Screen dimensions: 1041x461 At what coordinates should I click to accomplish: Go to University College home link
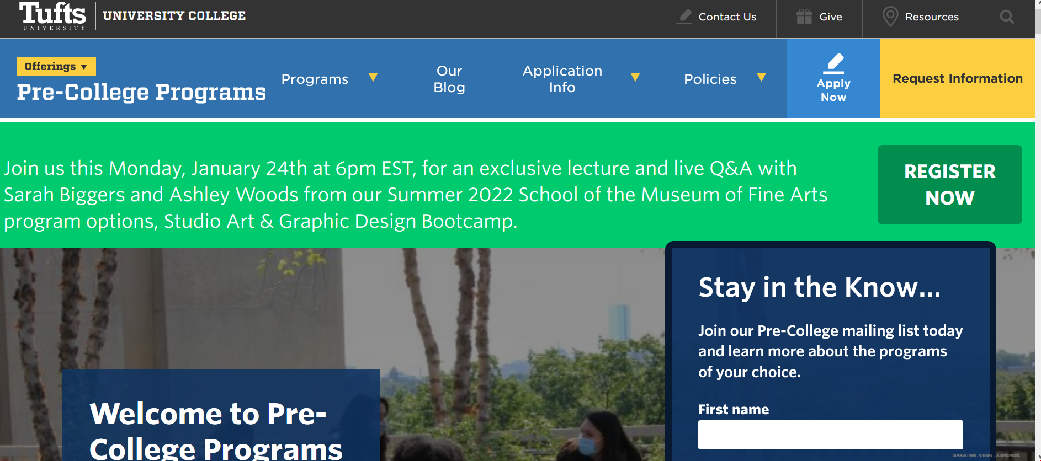(174, 15)
